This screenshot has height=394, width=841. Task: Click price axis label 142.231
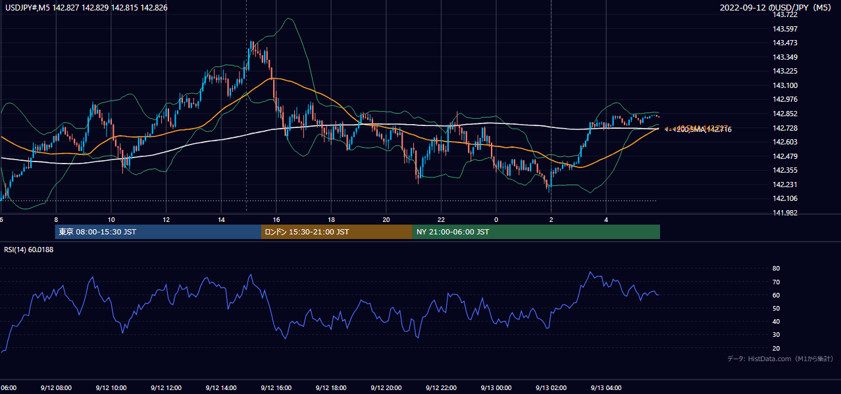click(x=784, y=185)
